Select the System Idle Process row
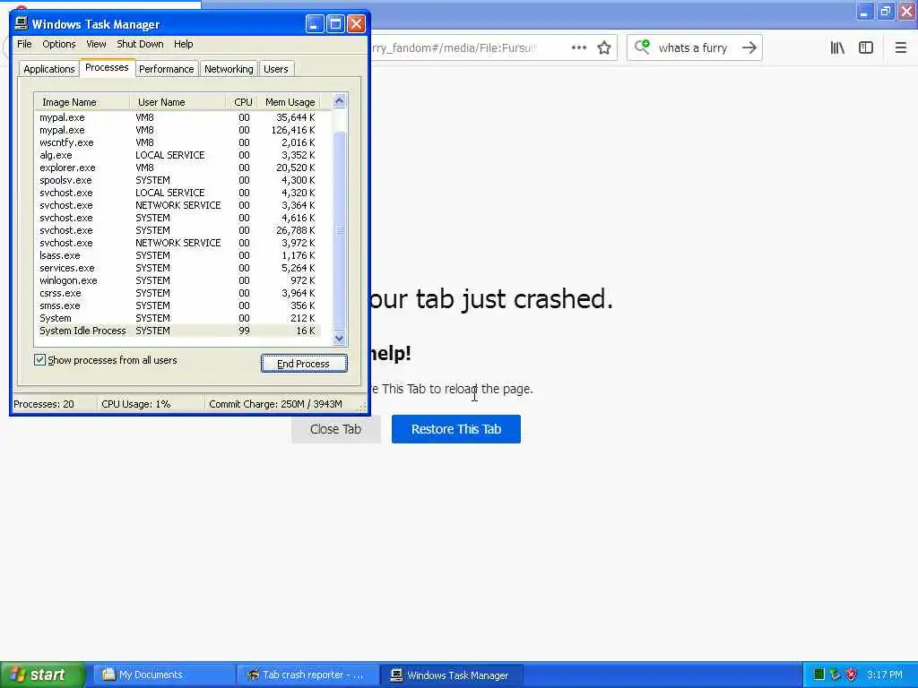The image size is (918, 688). pyautogui.click(x=178, y=331)
